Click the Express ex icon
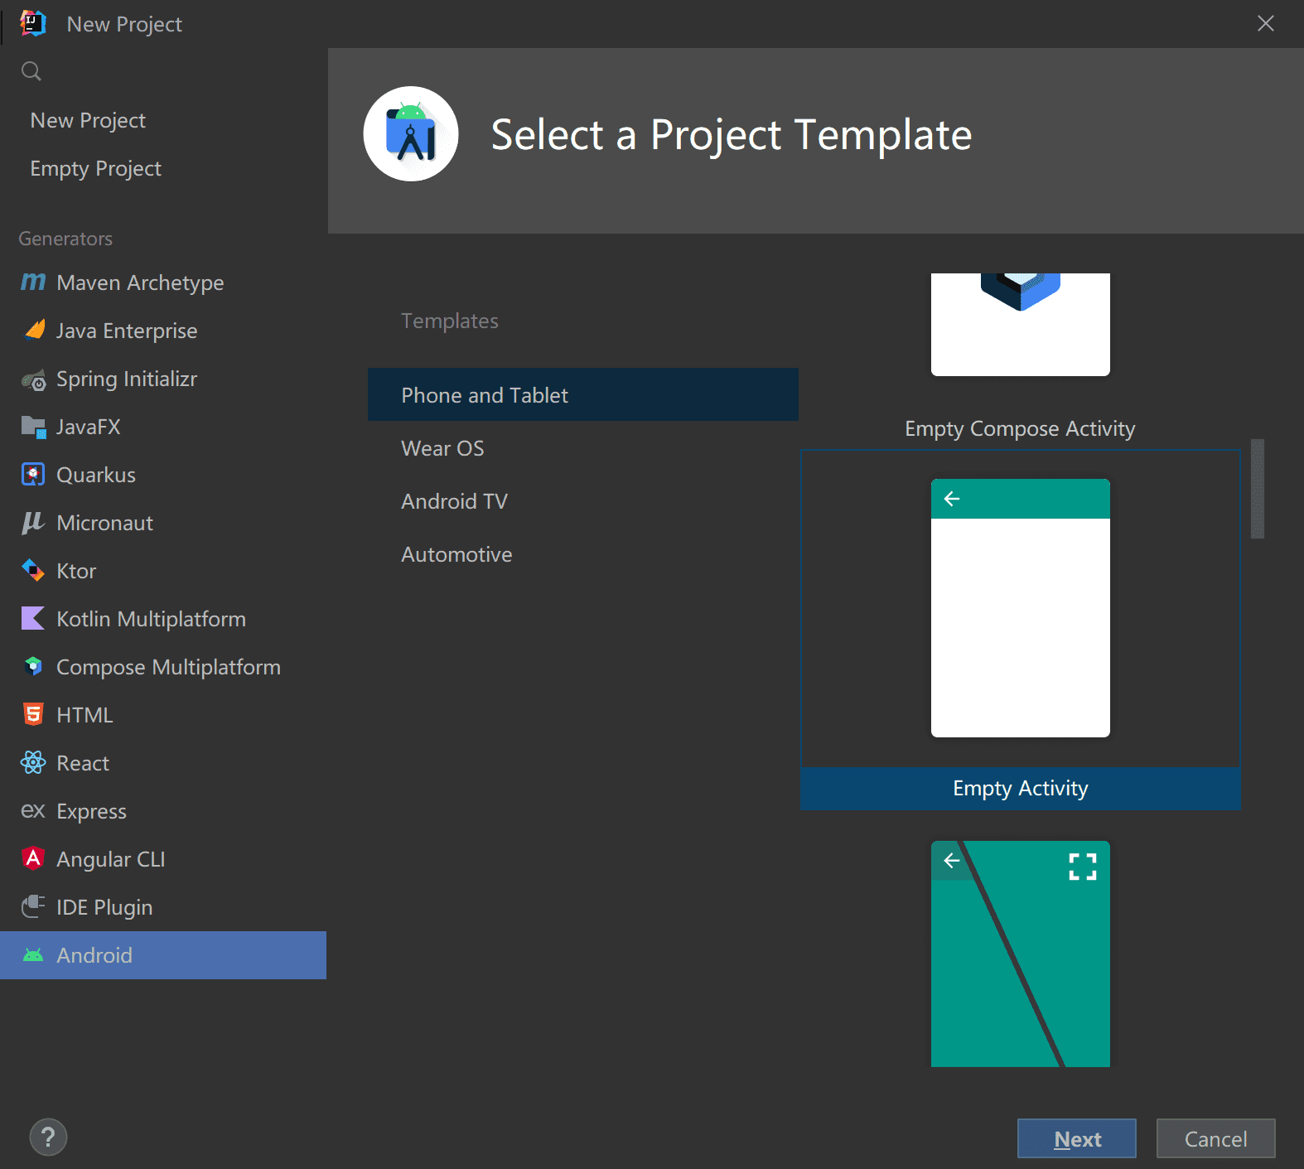The width and height of the screenshot is (1304, 1169). (x=33, y=810)
